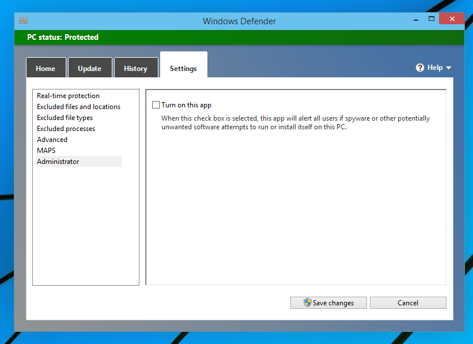
Task: Open the Update tab
Action: pos(90,68)
